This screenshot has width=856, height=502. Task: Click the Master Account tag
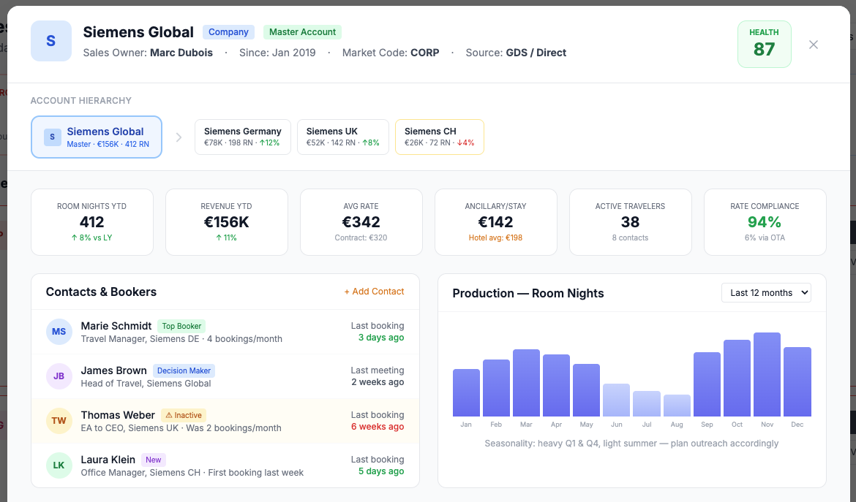click(302, 32)
